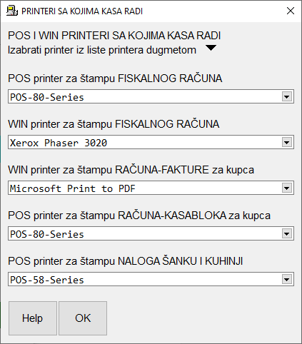This screenshot has height=344, width=302.
Task: Close the PRINTERI SA KOJIMA KASA RADI dialog
Action: pos(291,11)
